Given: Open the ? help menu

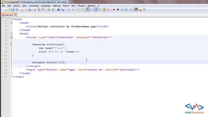Looking at the screenshot, I should coord(98,6).
